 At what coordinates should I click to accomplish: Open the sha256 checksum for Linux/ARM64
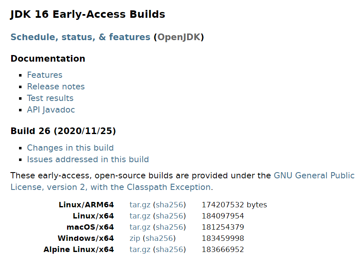click(169, 205)
